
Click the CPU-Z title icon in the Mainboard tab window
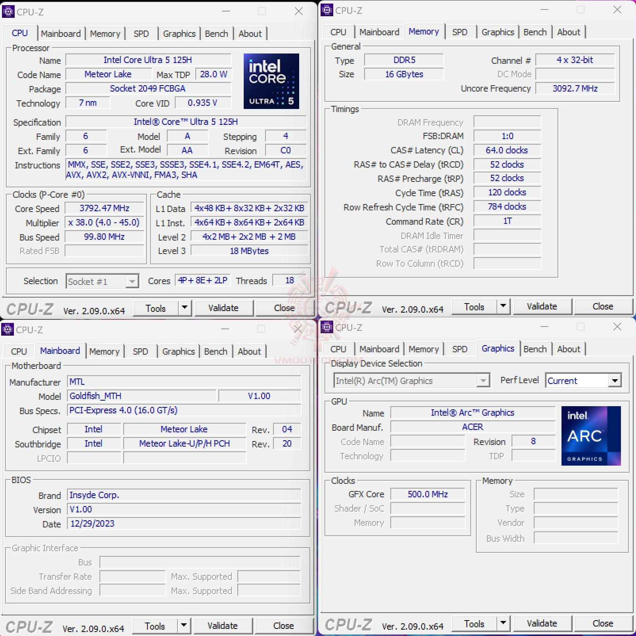pos(8,329)
